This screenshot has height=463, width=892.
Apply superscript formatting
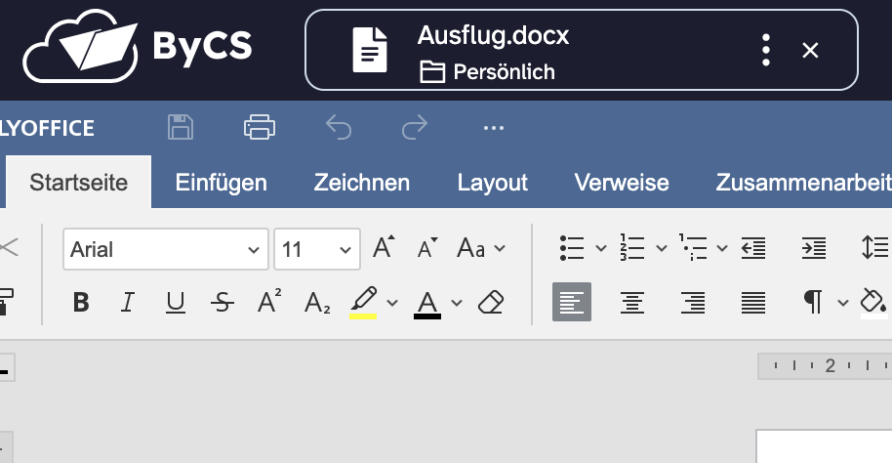pos(270,303)
